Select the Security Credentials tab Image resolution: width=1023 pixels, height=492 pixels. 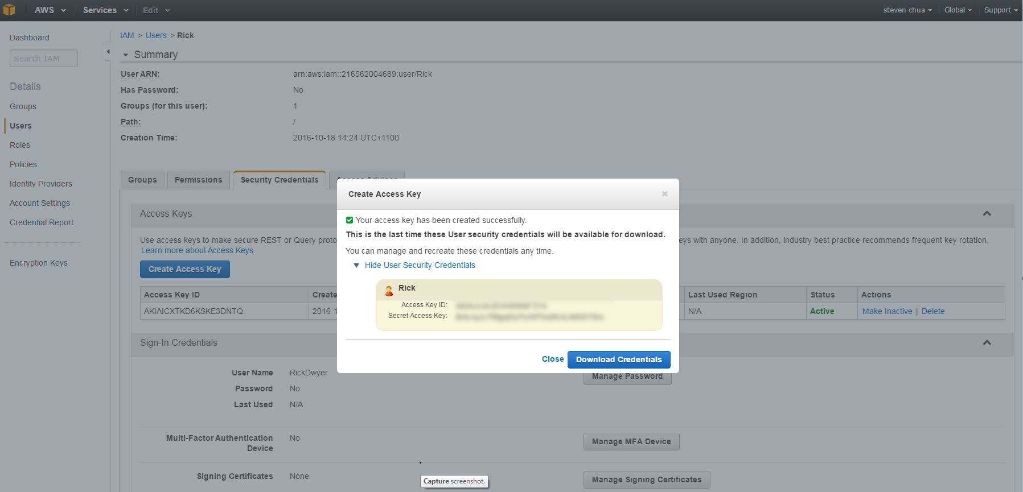tap(280, 180)
